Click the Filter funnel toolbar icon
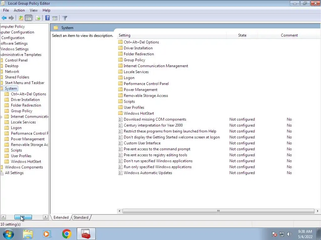This screenshot has width=321, height=240. (x=65, y=18)
